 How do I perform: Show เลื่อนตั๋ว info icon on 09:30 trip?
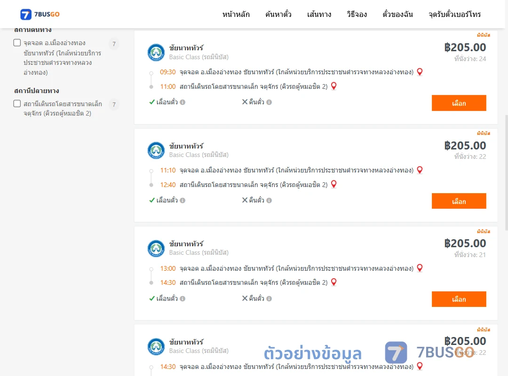[x=183, y=102]
